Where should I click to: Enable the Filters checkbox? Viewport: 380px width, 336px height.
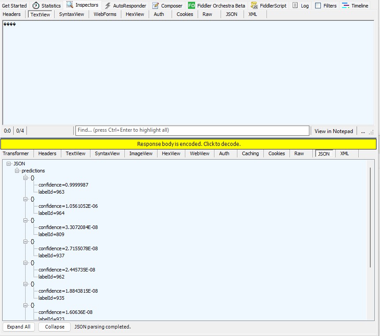(x=318, y=6)
